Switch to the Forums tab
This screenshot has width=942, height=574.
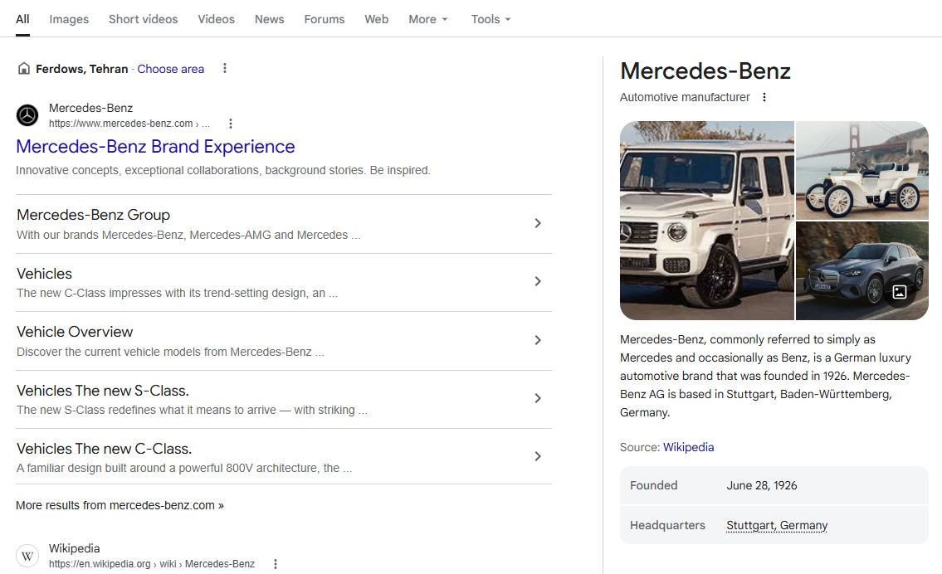(x=325, y=19)
